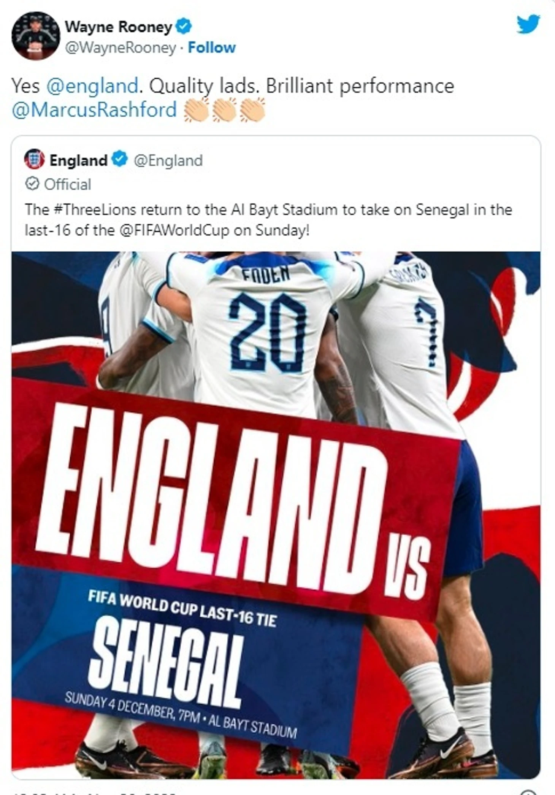The width and height of the screenshot is (555, 795).
Task: Open Wayne Rooney's profile avatar
Action: [x=36, y=36]
